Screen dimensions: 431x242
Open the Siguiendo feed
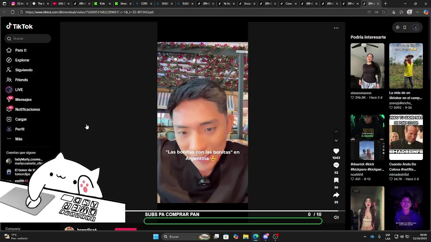coord(19,70)
